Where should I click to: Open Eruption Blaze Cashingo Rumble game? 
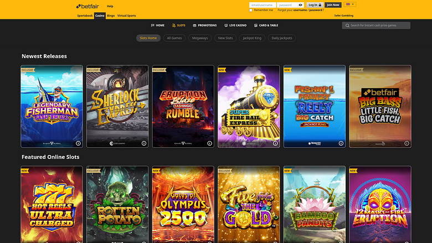[183, 106]
